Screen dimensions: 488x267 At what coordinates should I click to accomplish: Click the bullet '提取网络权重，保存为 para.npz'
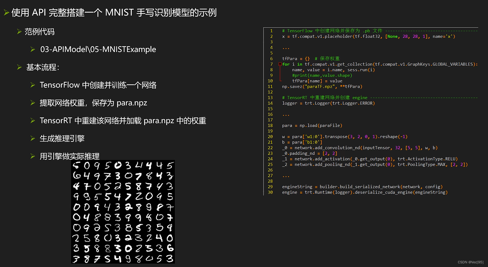(93, 103)
